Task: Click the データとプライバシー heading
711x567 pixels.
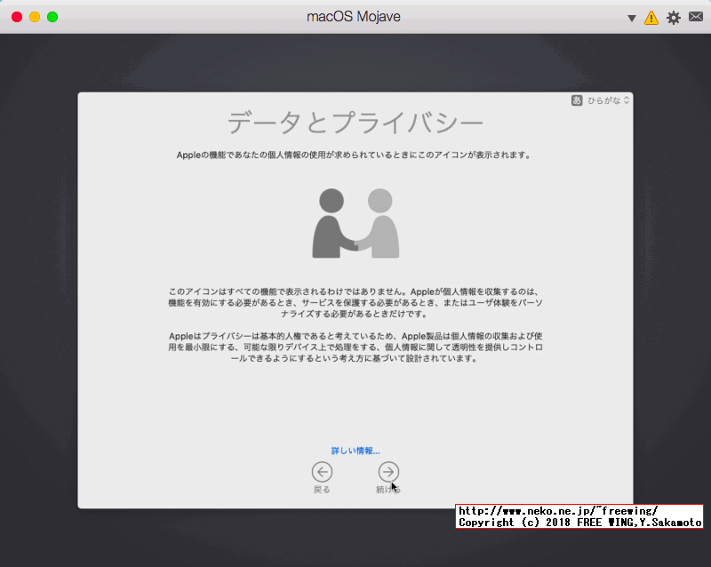Action: (355, 120)
